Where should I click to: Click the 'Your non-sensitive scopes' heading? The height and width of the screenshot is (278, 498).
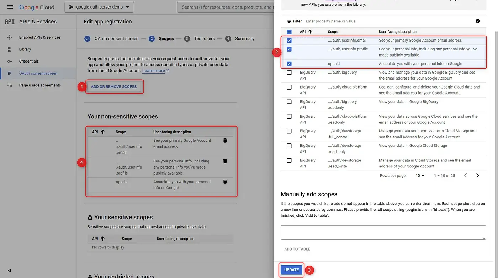(123, 117)
